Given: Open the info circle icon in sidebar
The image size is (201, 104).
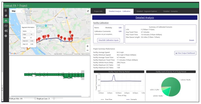Looking at the screenshot, I should click(x=6, y=36).
